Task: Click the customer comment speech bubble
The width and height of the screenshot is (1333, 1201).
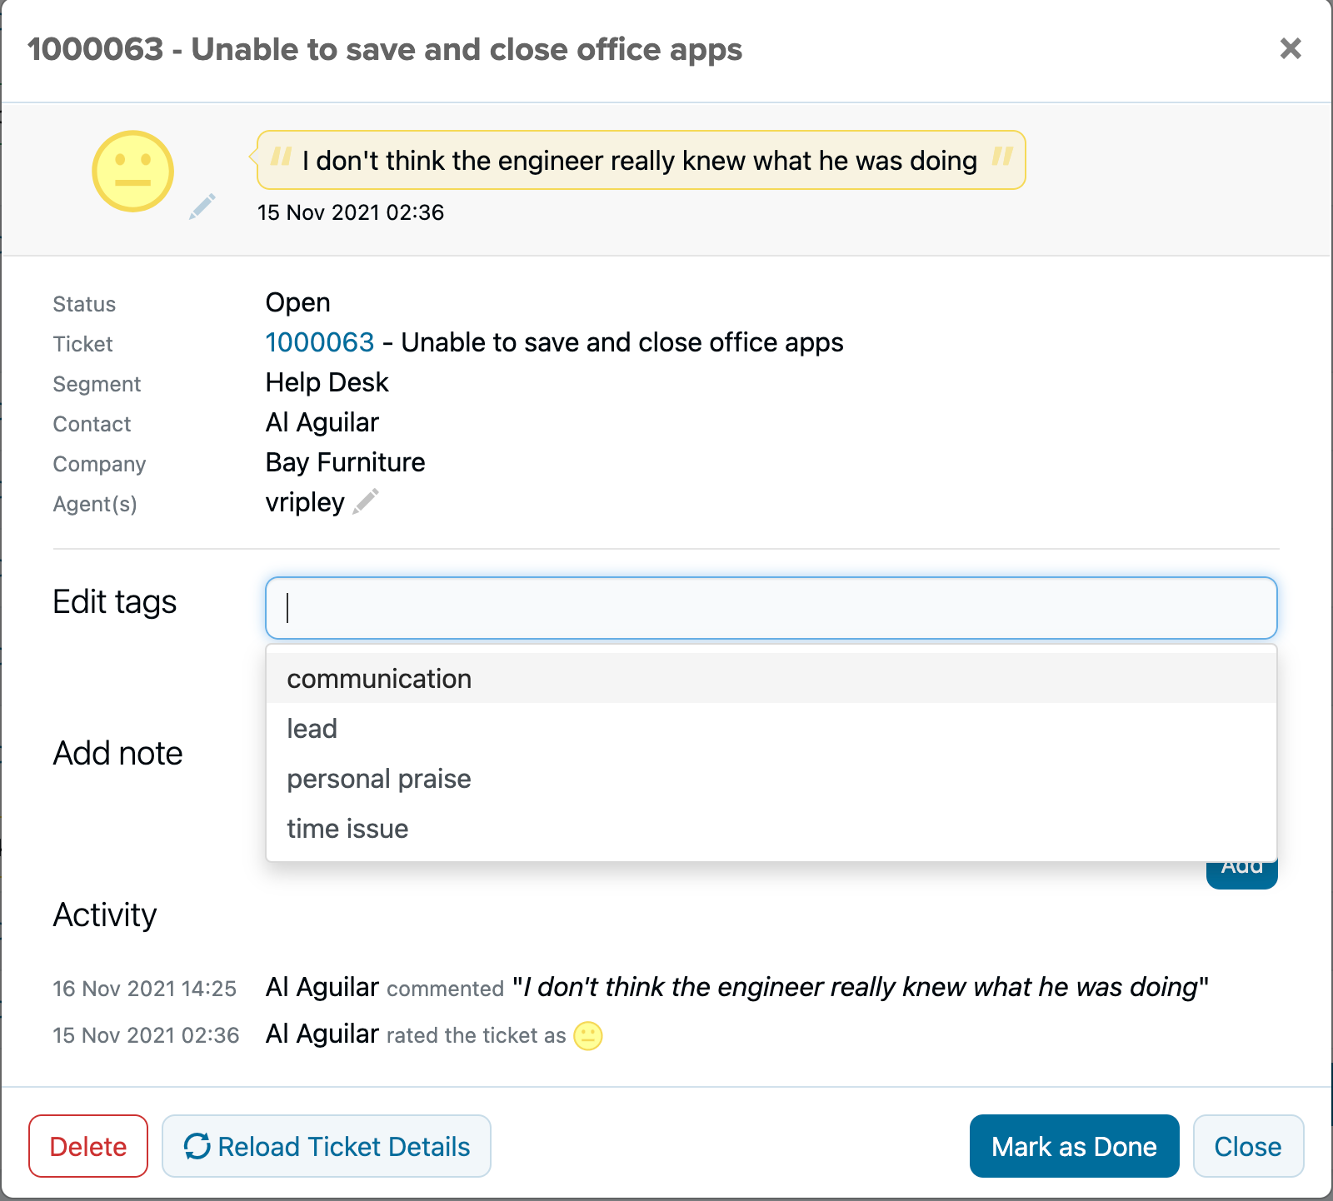Action: pyautogui.click(x=640, y=161)
